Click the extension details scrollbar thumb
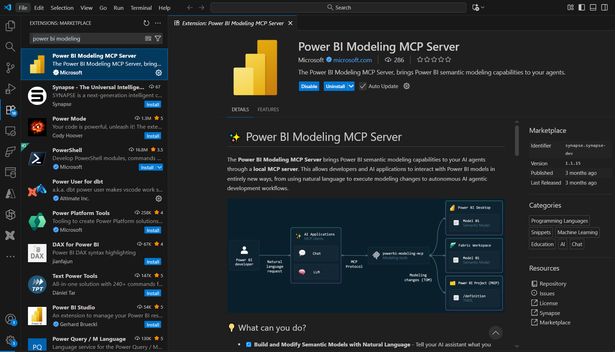This screenshot has width=615, height=352. 517,141
